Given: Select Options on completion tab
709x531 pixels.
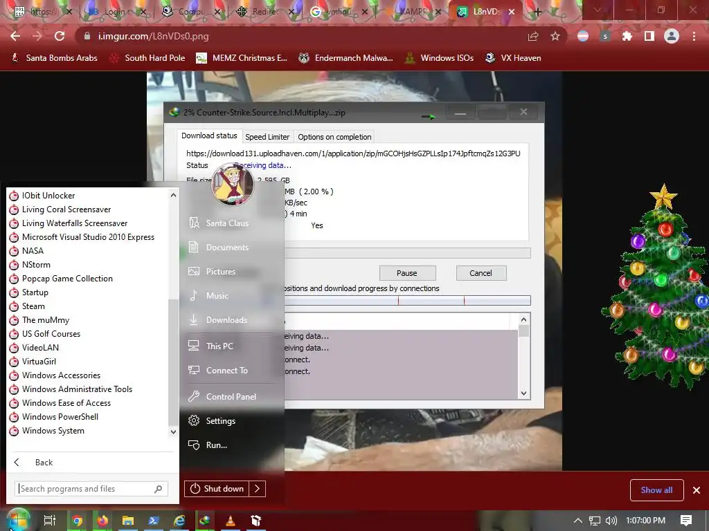Looking at the screenshot, I should click(334, 137).
